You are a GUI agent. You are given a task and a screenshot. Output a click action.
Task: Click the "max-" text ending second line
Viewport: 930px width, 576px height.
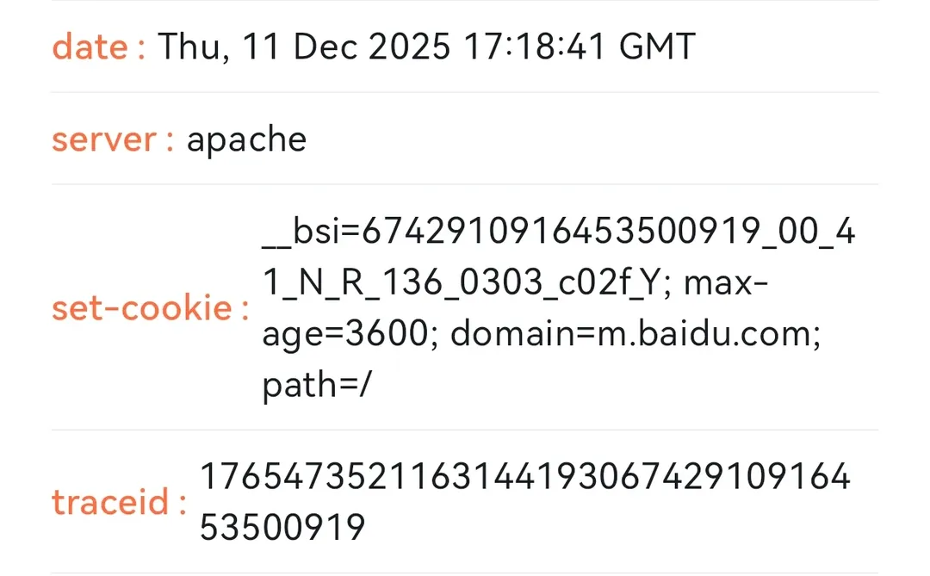(x=726, y=282)
